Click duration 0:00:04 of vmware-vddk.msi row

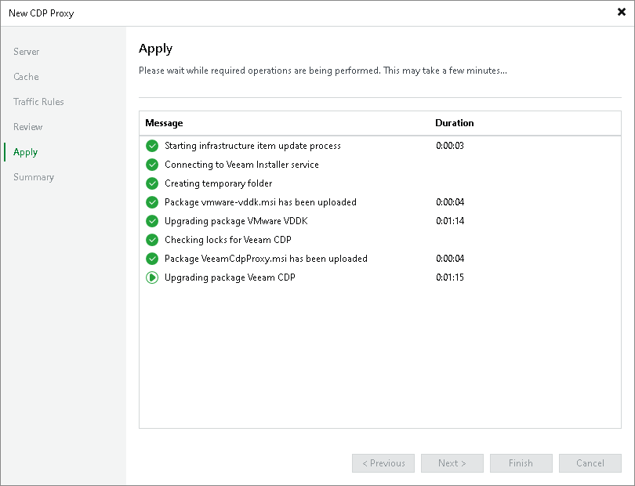tap(450, 202)
